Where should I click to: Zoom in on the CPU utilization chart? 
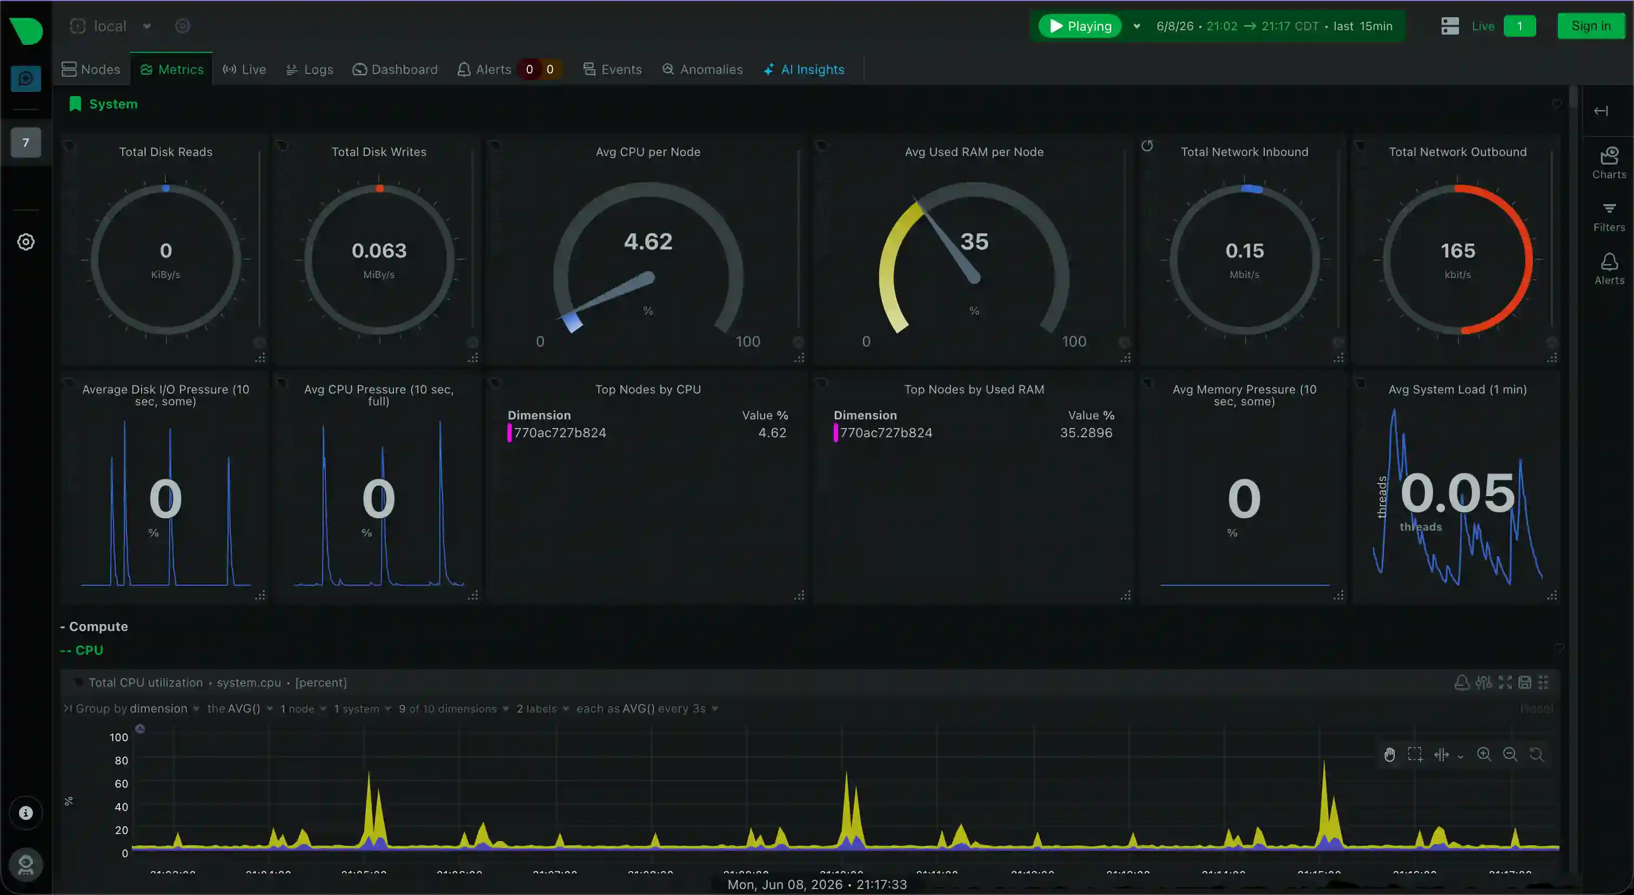pos(1484,754)
